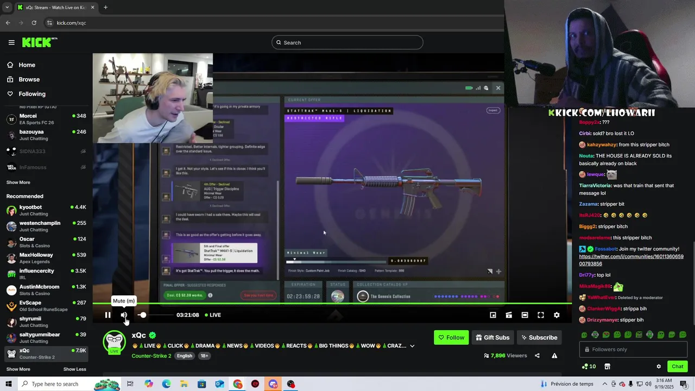
Task: Open Morcei channel in the sidebar
Action: [46, 119]
